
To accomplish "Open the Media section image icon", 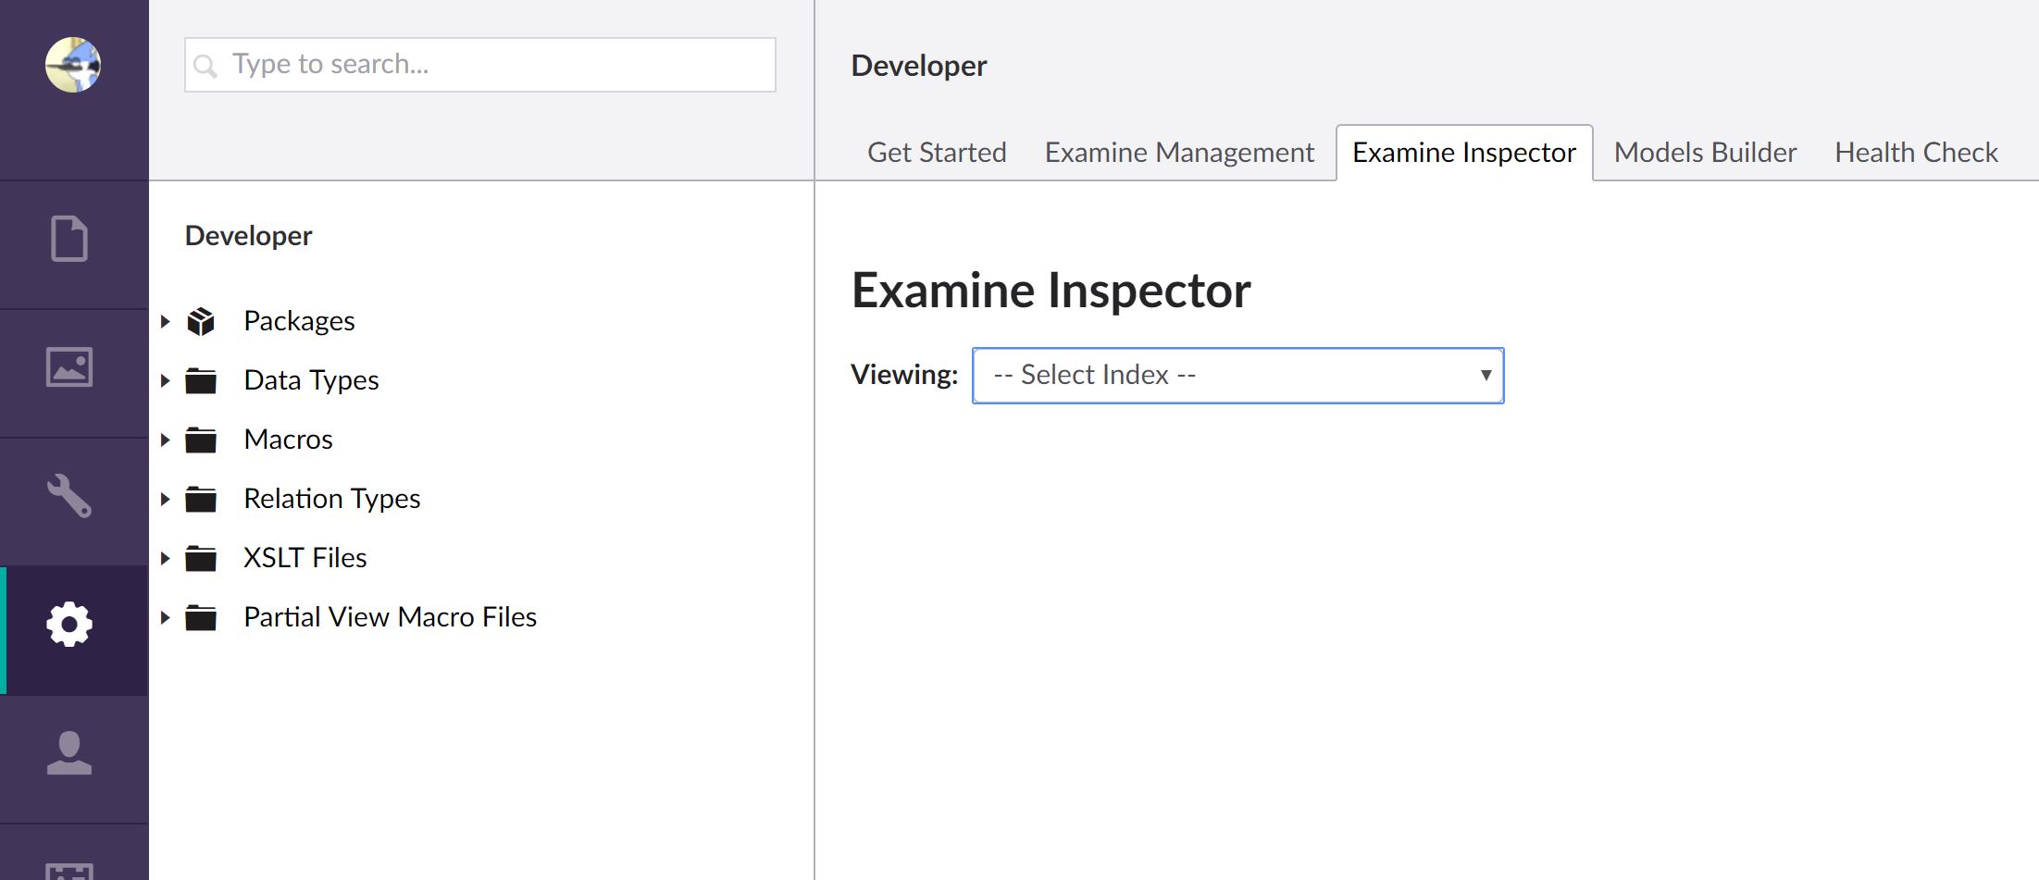I will [x=69, y=367].
